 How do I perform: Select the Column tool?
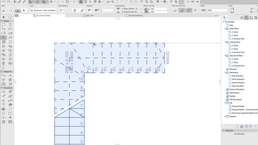coord(10,25)
